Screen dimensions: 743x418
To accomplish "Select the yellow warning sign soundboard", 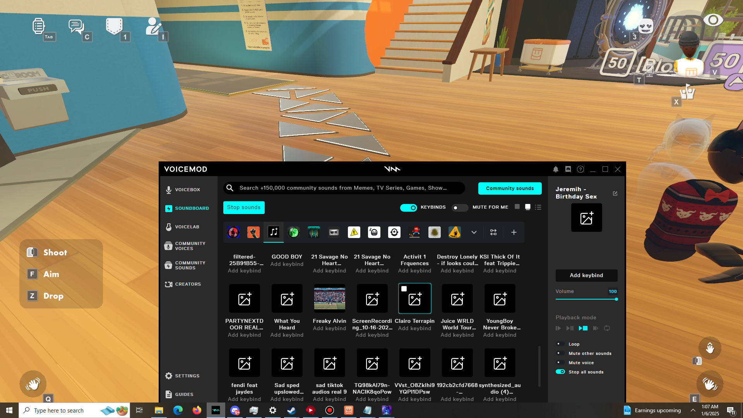I will click(x=354, y=232).
